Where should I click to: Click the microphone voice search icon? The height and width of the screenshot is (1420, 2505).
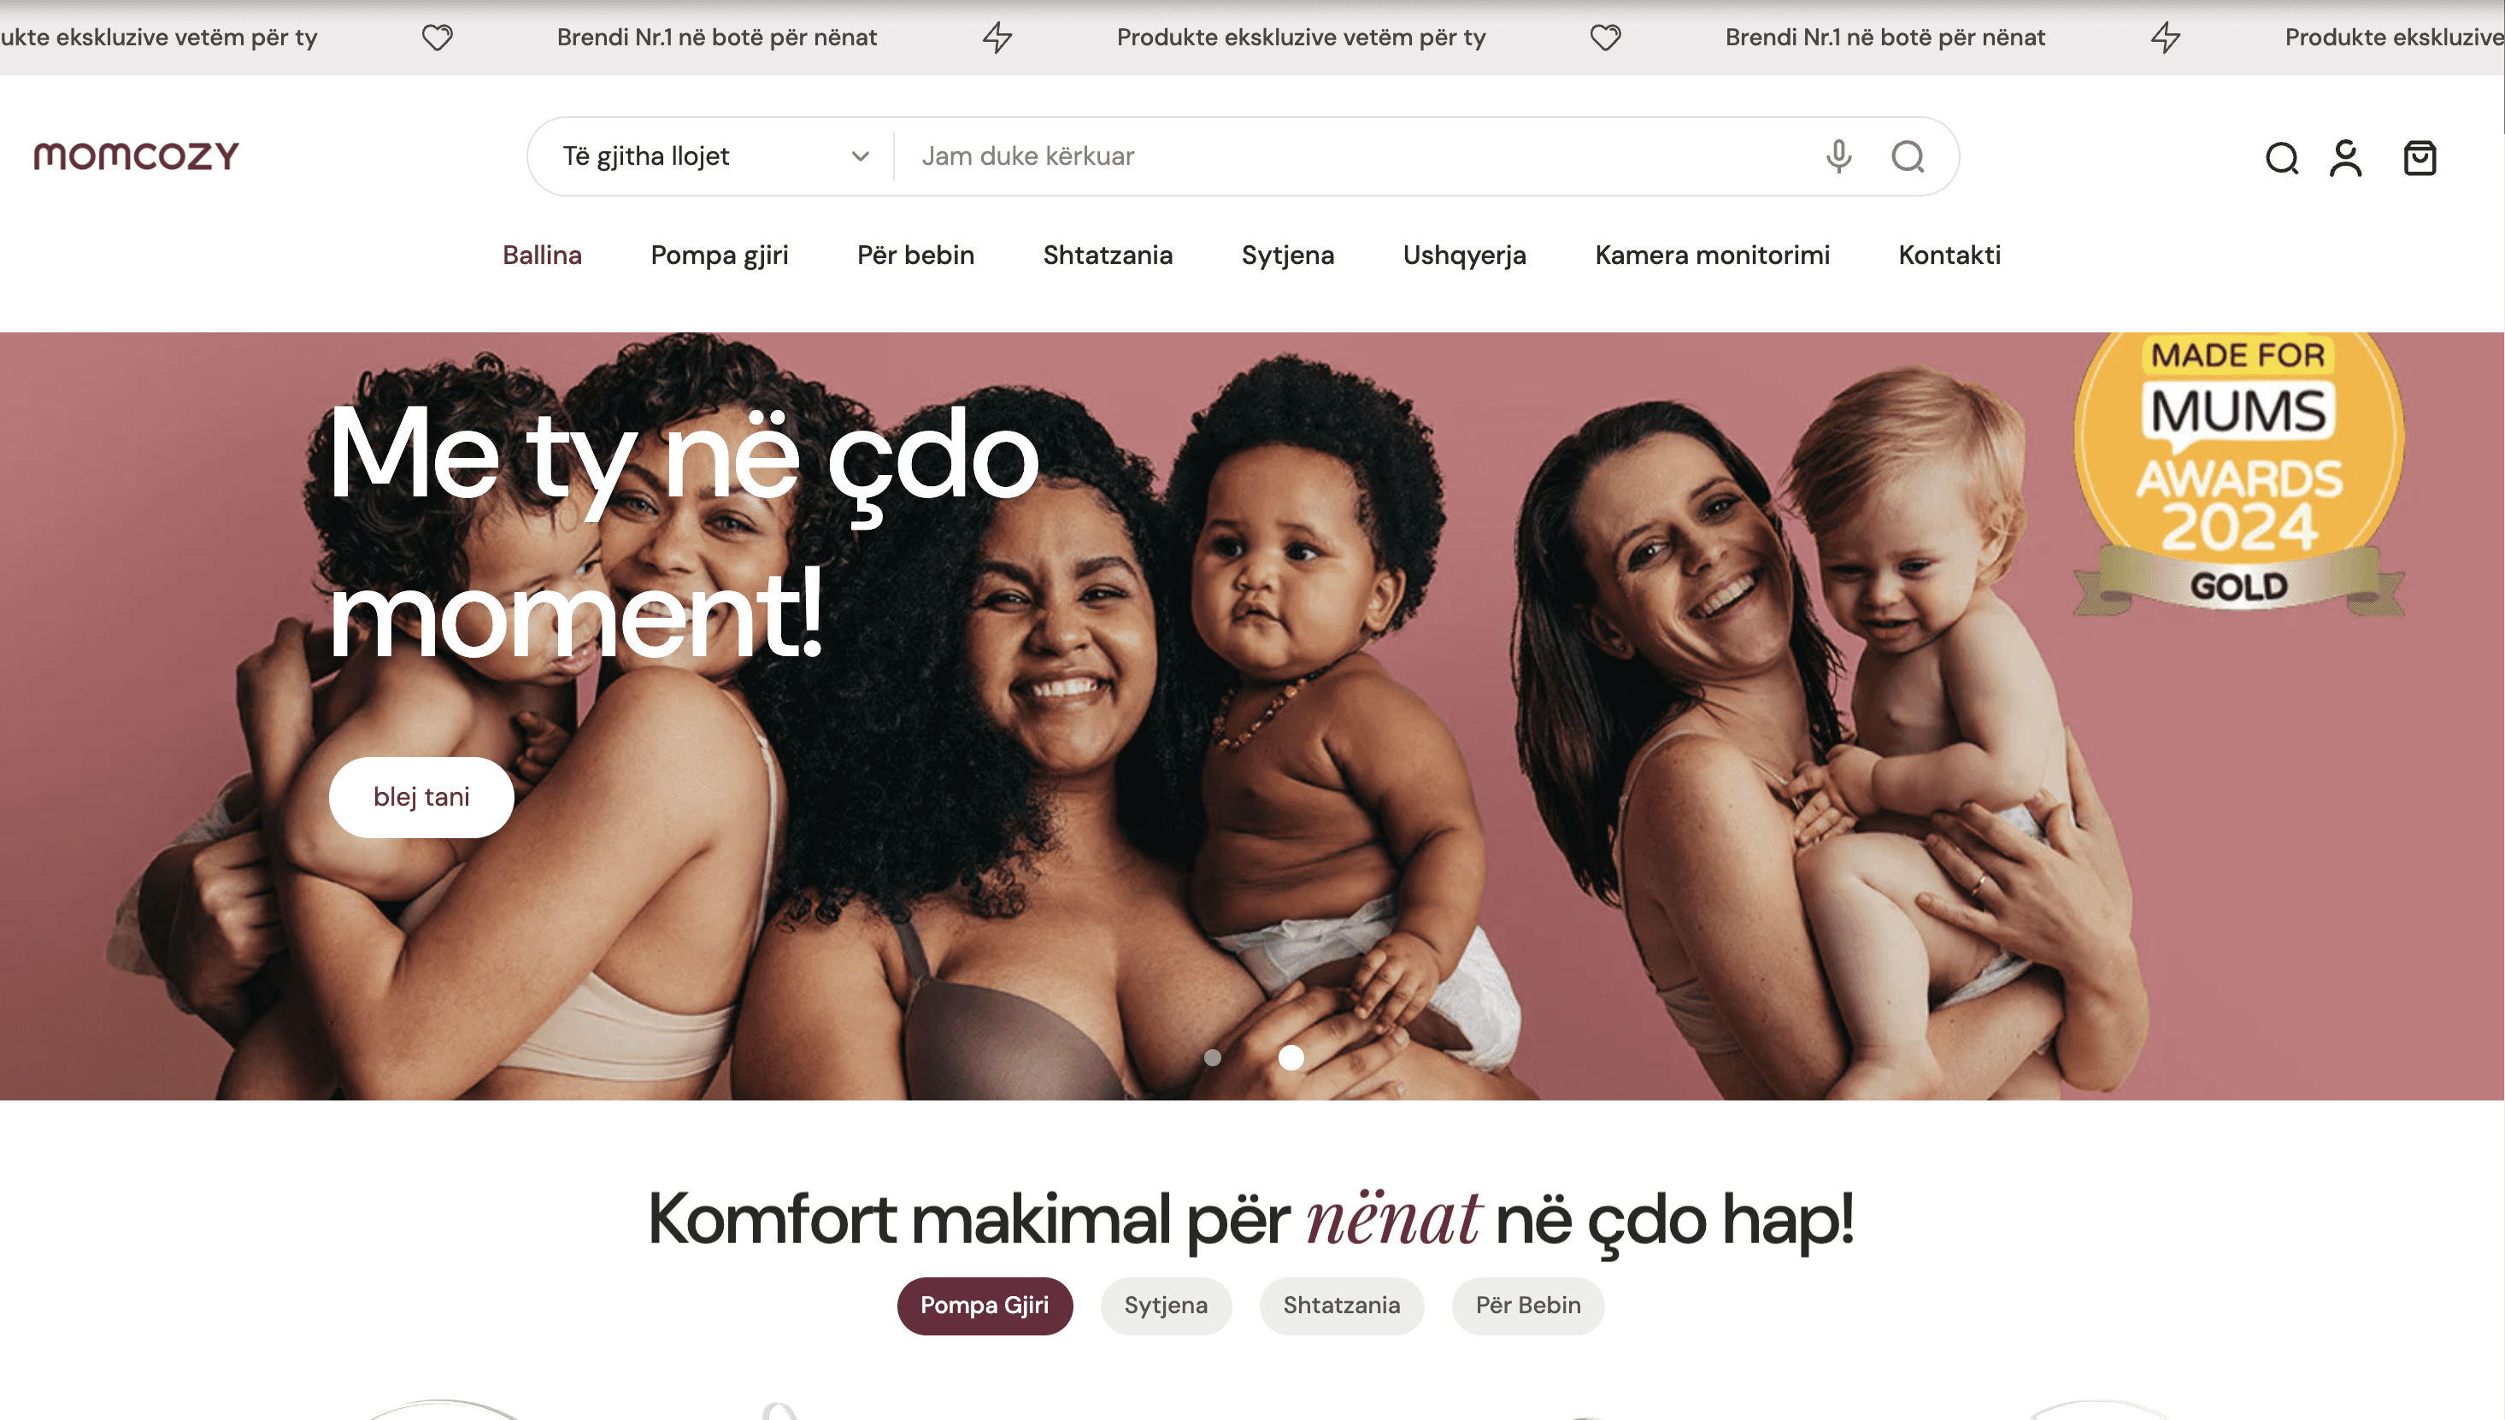pyautogui.click(x=1838, y=156)
